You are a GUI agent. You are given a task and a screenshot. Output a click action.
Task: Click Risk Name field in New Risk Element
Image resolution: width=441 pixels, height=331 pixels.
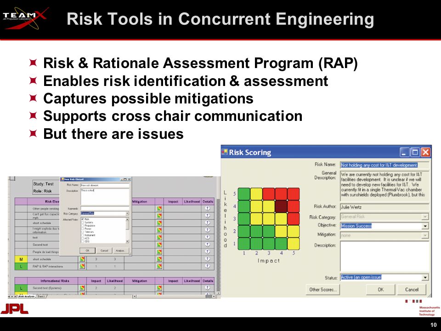click(105, 185)
